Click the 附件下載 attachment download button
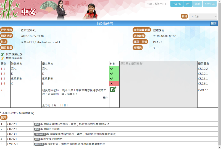The height and width of the screenshot is (149, 221). (x=209, y=4)
